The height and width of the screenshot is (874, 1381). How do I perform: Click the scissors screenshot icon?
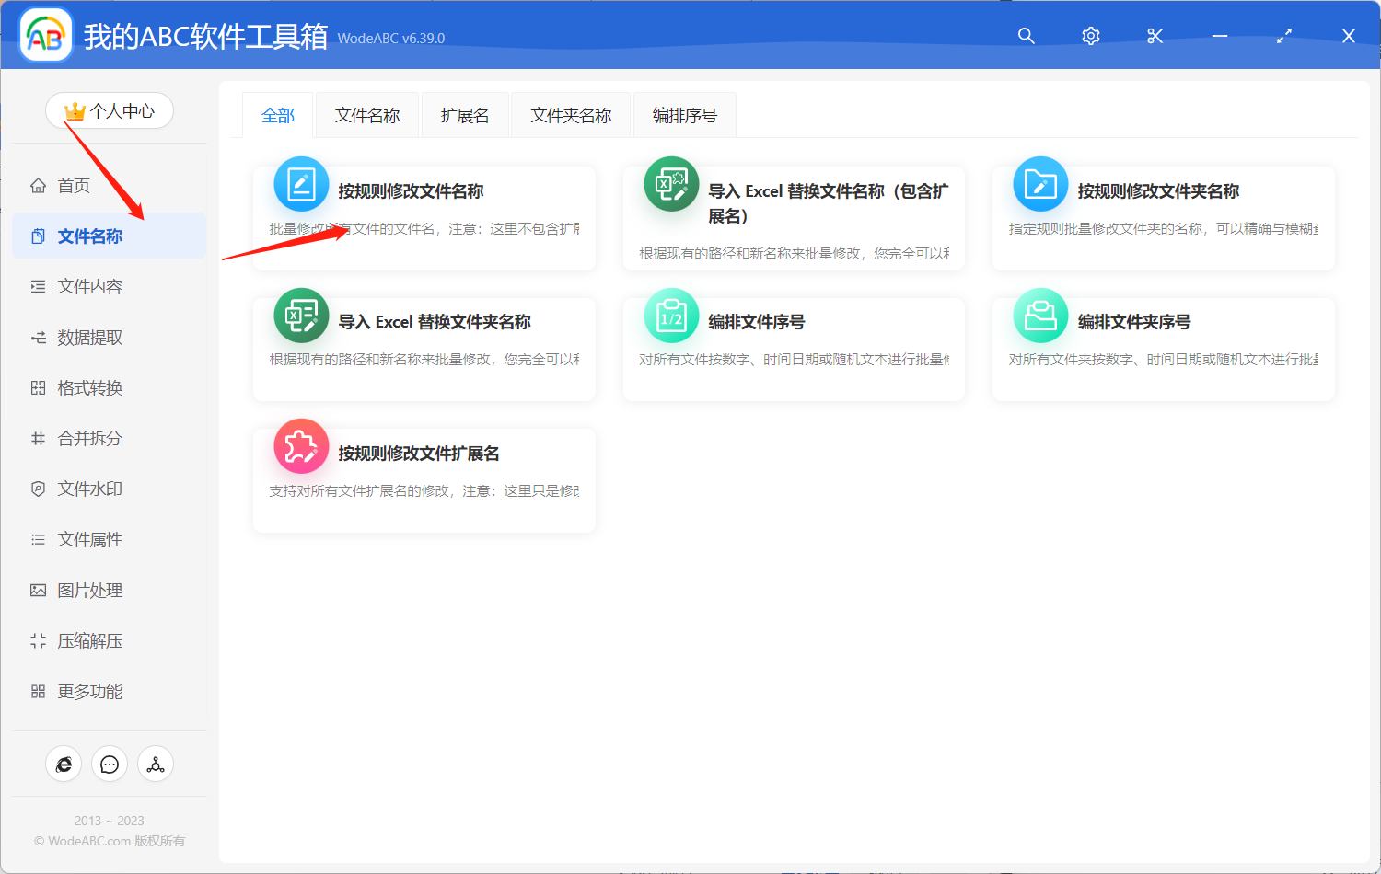[1155, 36]
